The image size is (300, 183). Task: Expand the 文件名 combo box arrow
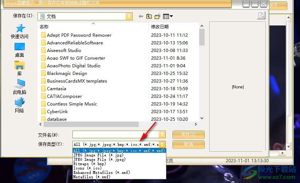[x=162, y=135]
